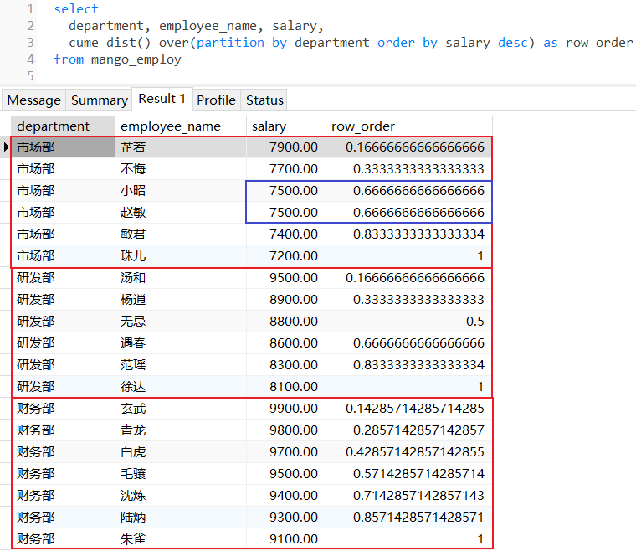Click salary cell 8800.00
Viewport: 636px width, 551px height.
coord(286,322)
